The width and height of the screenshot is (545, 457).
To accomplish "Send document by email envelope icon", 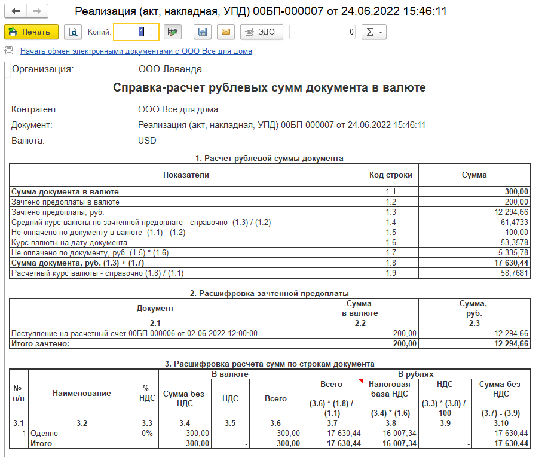I will pos(225,32).
